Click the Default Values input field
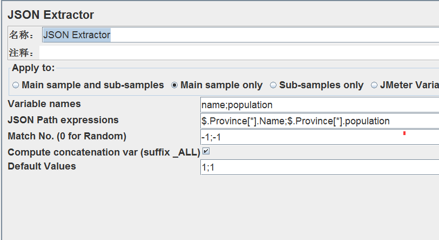 (319, 167)
